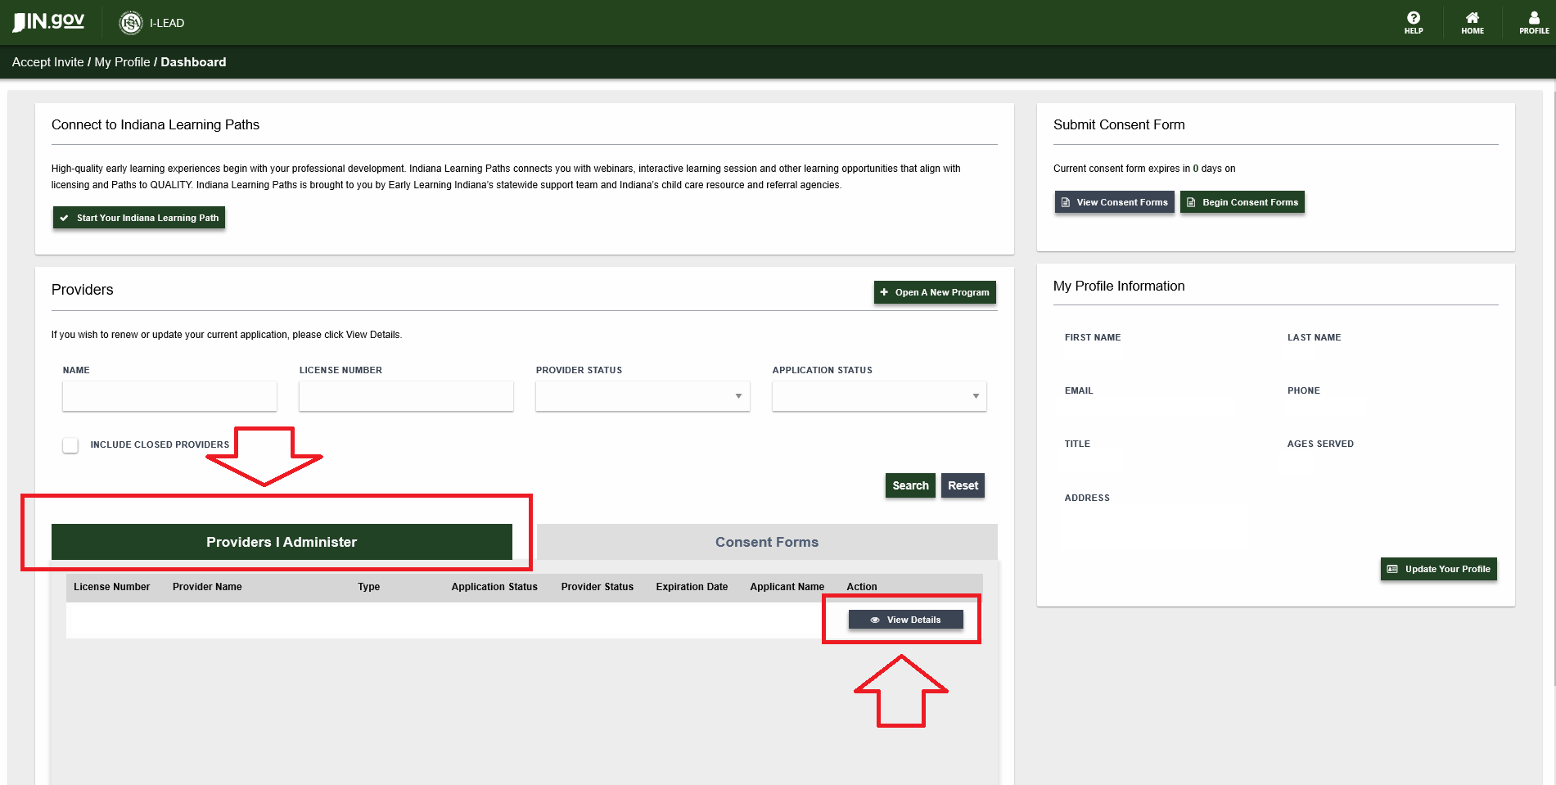Go to Home via house icon

click(x=1472, y=19)
